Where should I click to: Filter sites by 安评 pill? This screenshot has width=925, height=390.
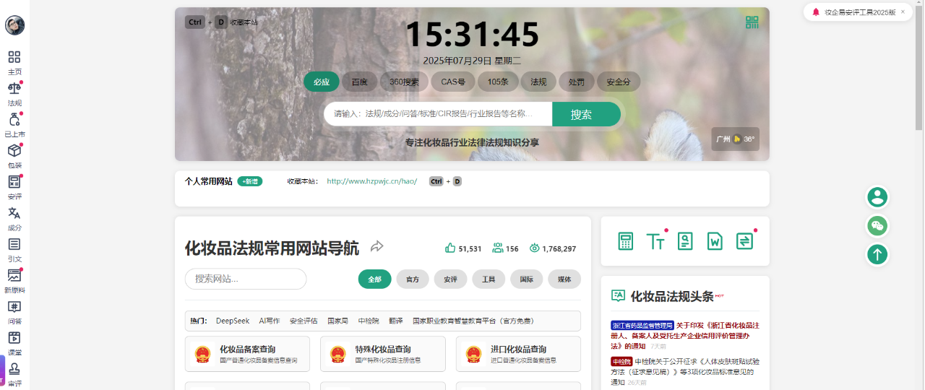coord(450,279)
